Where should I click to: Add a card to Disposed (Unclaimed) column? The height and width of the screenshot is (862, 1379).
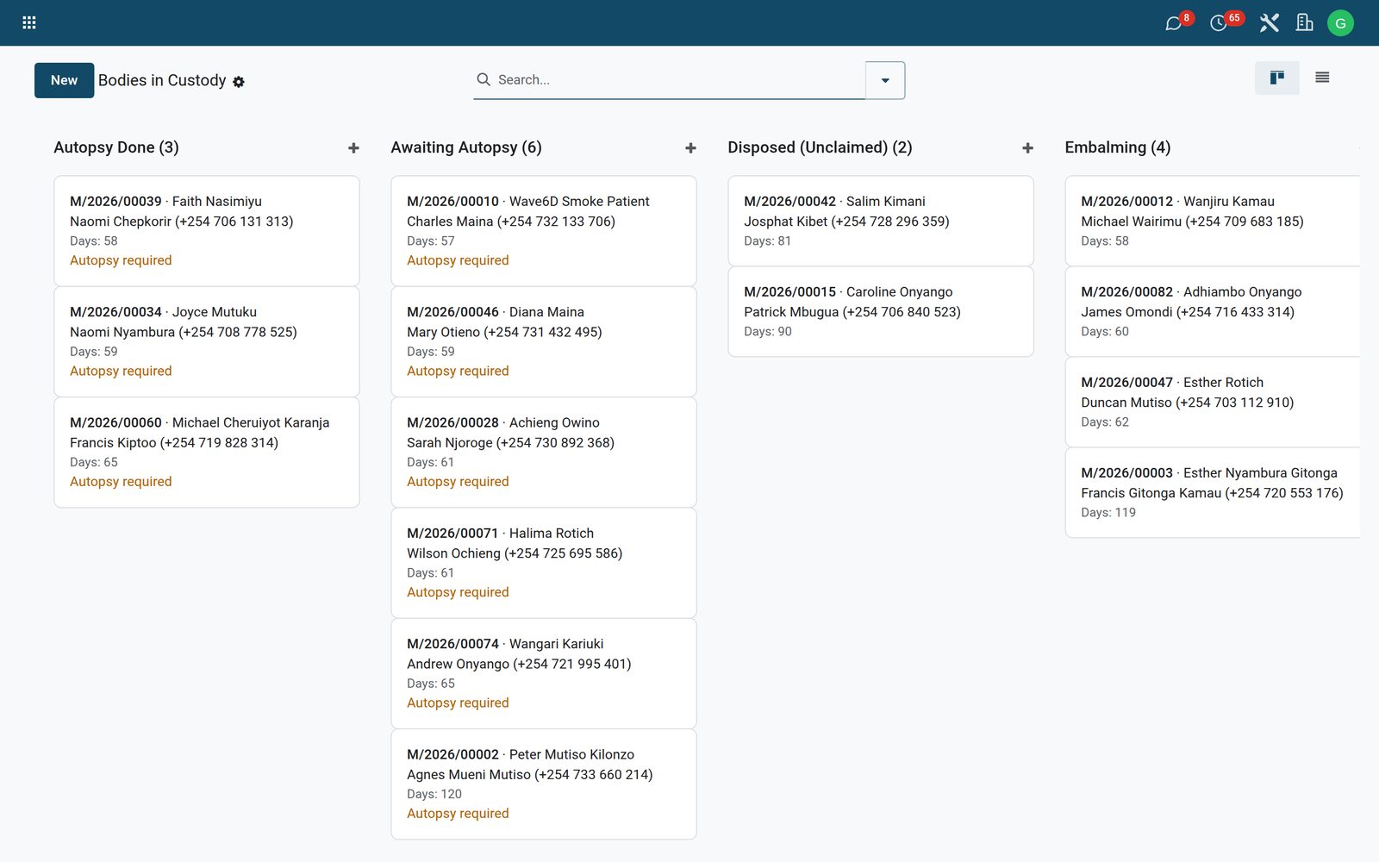(1027, 148)
